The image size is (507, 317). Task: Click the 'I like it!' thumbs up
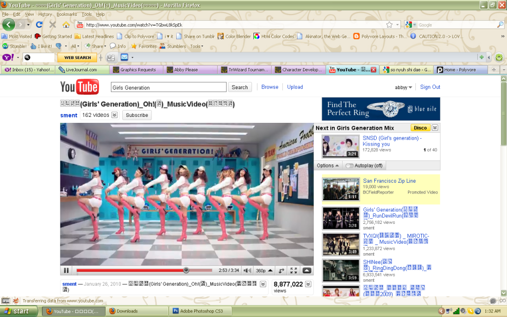42,46
